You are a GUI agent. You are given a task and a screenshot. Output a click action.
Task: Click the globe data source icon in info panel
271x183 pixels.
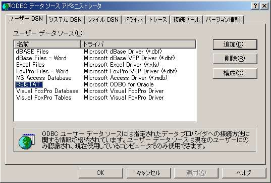pyautogui.click(x=26, y=141)
